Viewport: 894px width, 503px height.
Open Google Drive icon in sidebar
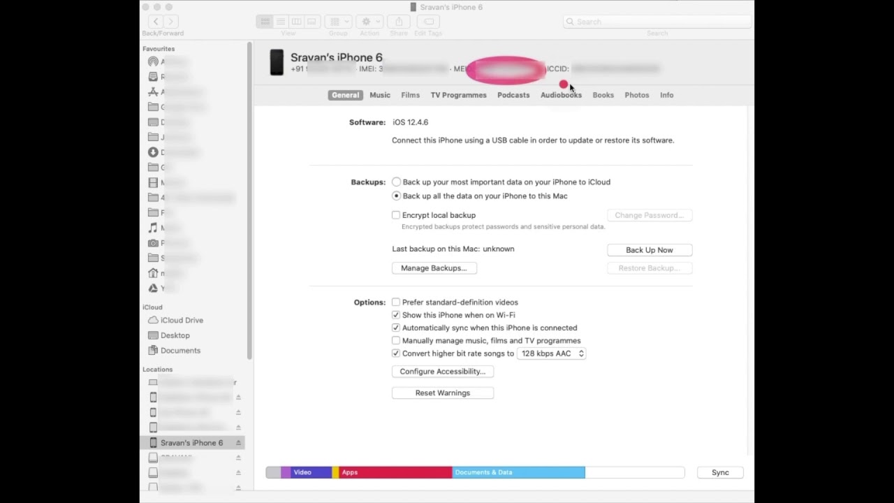pos(153,289)
